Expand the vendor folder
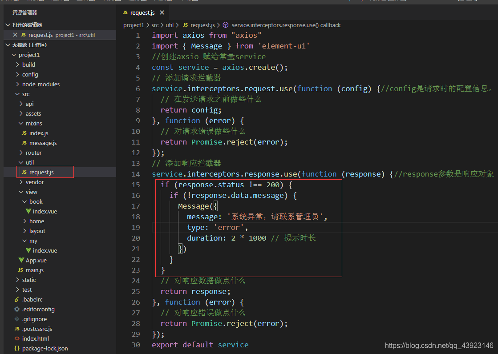 pyautogui.click(x=21, y=182)
